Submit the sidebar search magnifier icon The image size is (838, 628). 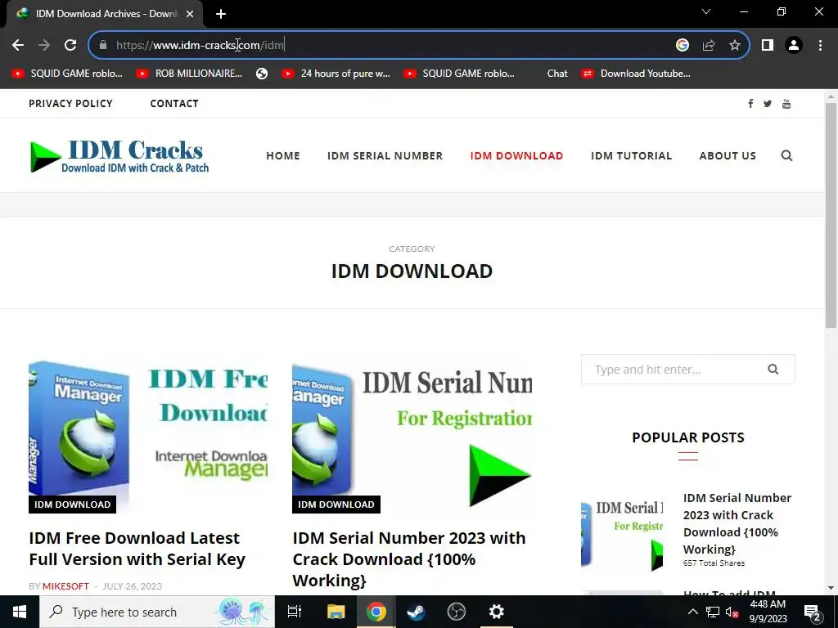pos(773,369)
